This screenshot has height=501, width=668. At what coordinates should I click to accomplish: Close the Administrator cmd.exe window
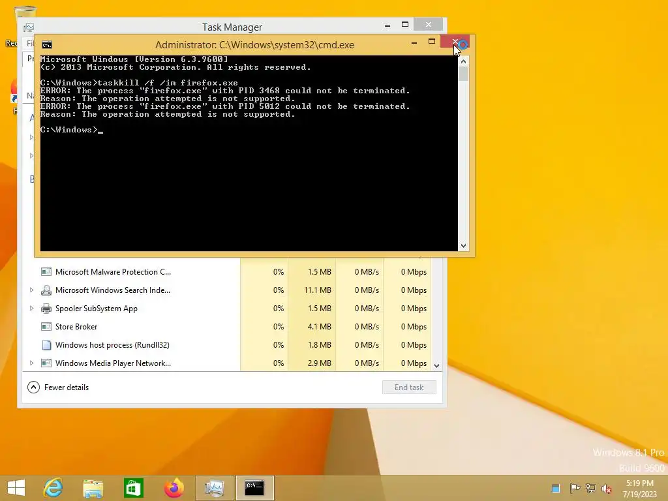coord(455,42)
